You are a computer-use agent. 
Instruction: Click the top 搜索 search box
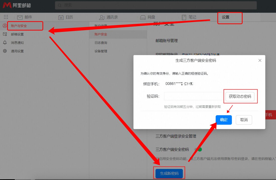pos(156,5)
